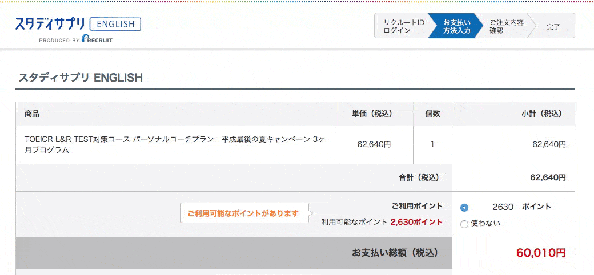Go to the リクルートID ログイン step
Screen dimensions: 594x275
403,26
